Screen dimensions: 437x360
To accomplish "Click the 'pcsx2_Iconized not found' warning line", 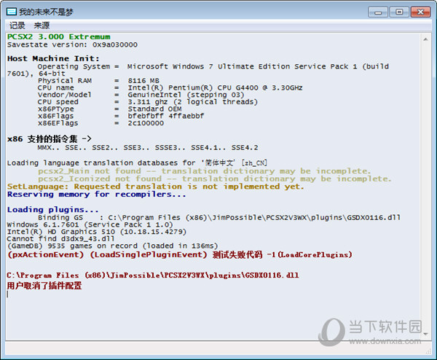I will [x=215, y=179].
